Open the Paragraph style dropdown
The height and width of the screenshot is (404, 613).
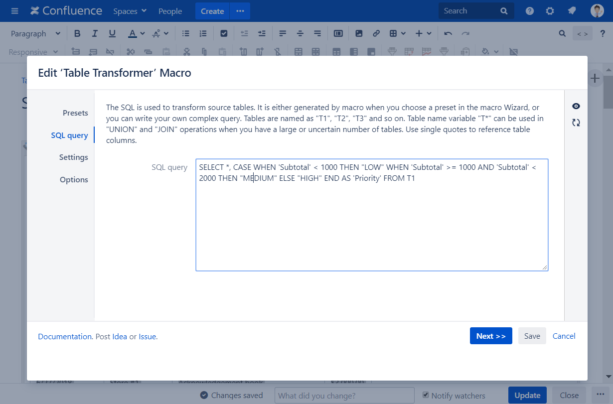coord(35,33)
